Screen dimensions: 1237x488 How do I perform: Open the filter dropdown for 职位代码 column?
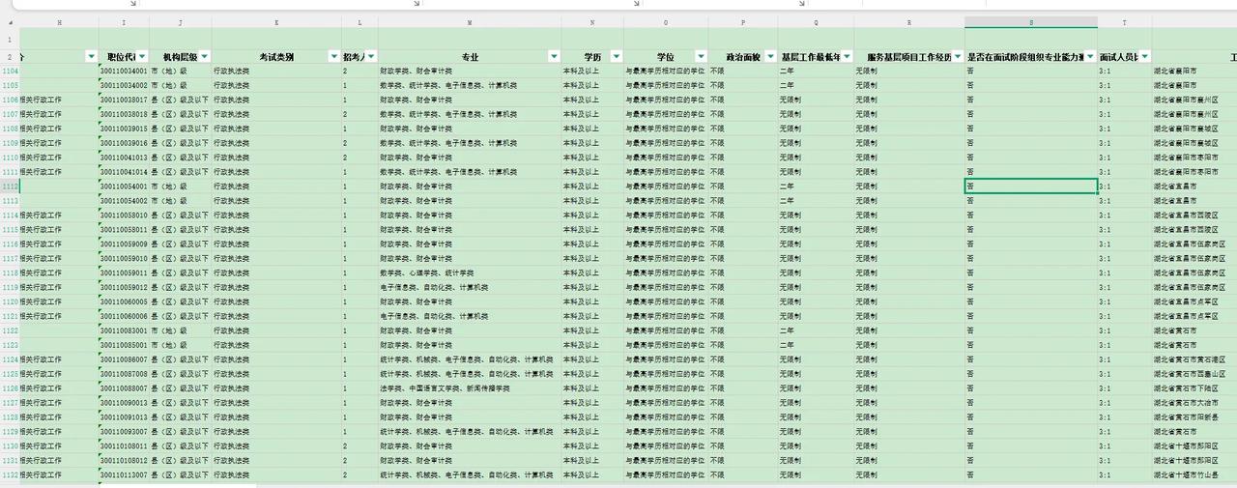[142, 57]
